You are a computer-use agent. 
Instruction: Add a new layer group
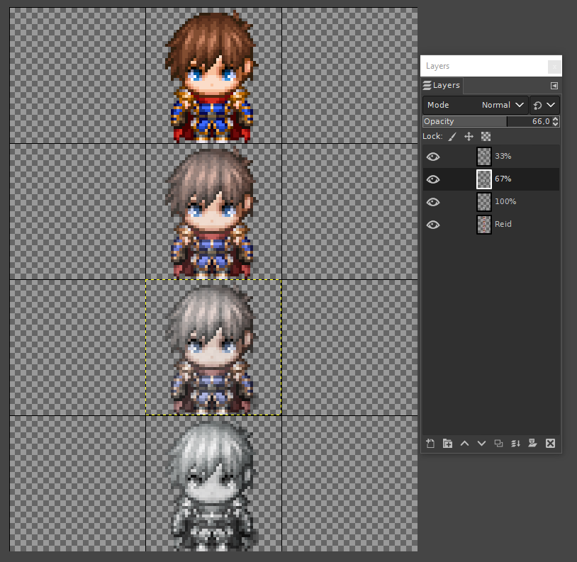point(447,443)
